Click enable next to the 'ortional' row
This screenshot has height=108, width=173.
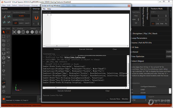[169, 52]
